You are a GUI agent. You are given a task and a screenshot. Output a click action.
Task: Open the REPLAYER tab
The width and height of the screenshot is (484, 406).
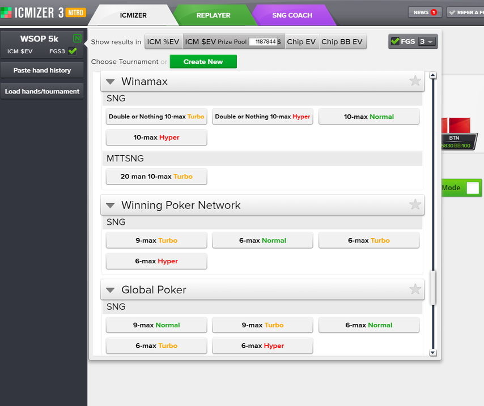[x=213, y=15]
